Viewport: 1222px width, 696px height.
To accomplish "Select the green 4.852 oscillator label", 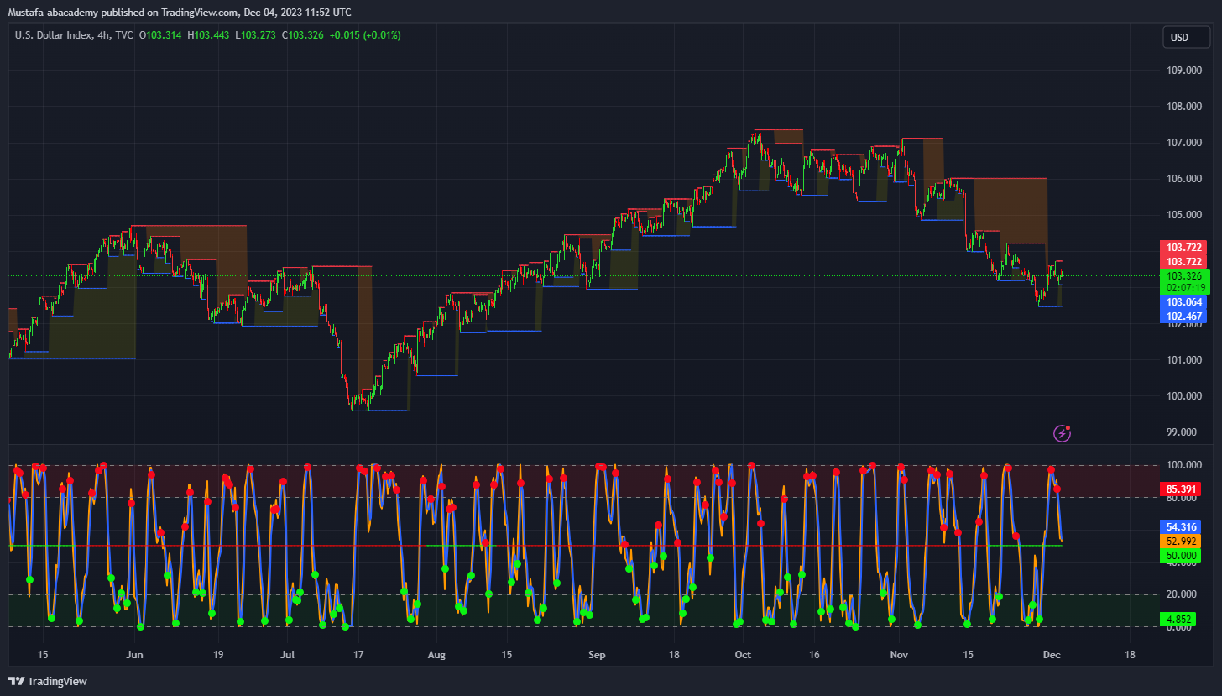I will (x=1183, y=620).
